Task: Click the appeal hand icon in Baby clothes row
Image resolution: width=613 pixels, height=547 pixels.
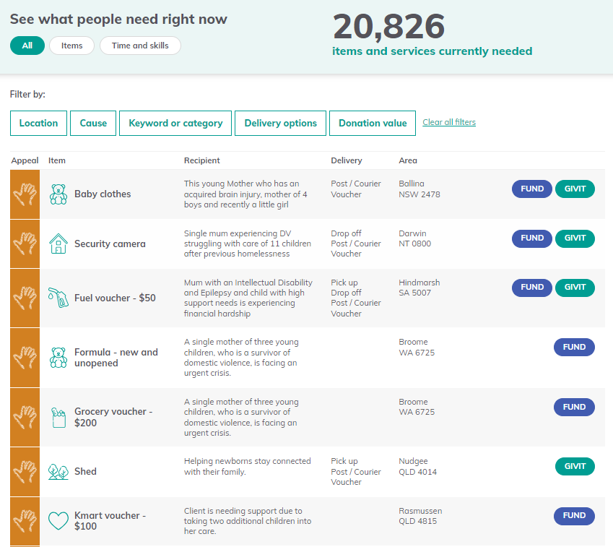Action: tap(25, 194)
